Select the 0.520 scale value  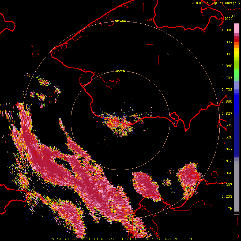pyautogui.click(x=227, y=137)
